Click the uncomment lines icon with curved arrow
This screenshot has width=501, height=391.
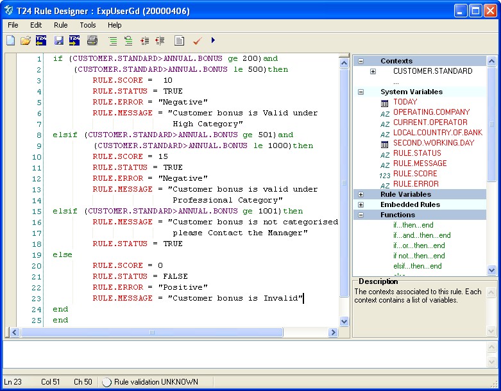pos(128,40)
